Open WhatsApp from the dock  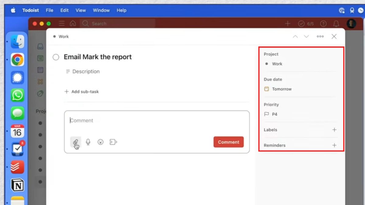coord(17,95)
